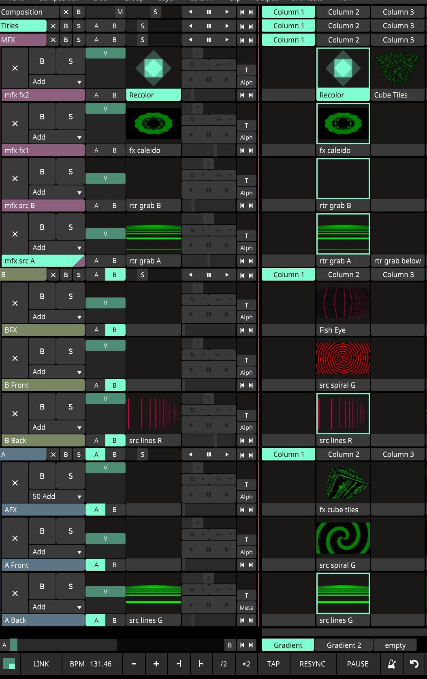The height and width of the screenshot is (679, 427).
Task: Click the RESYNC button
Action: tap(312, 664)
